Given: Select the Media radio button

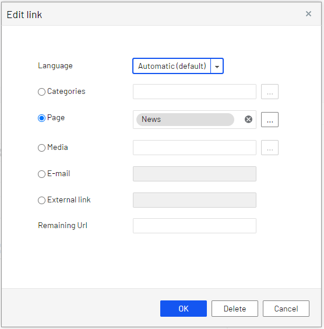Looking at the screenshot, I should click(41, 148).
